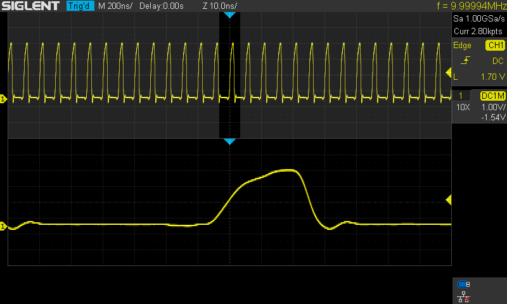Screen dimensions: 507x304
Task: Click the DC trigger coupling label
Action: (498, 61)
